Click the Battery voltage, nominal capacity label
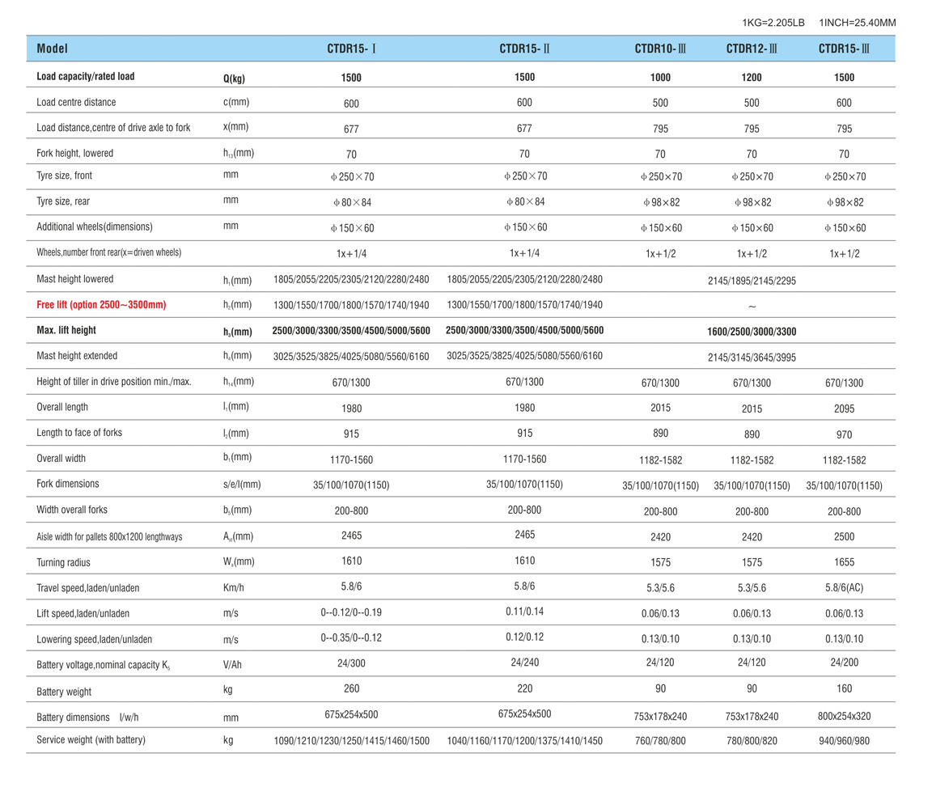 pyautogui.click(x=104, y=665)
